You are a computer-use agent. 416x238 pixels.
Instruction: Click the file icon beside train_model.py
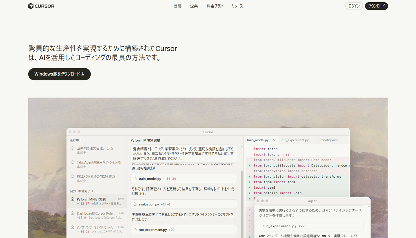135,179
